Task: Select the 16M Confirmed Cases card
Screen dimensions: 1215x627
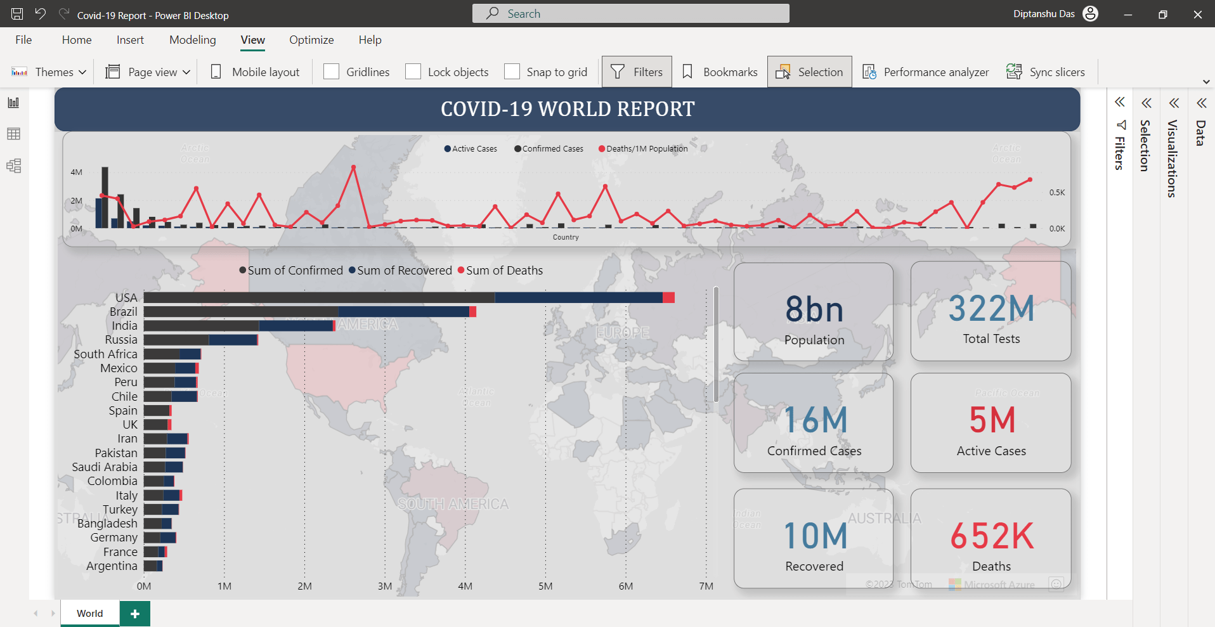Action: pyautogui.click(x=814, y=423)
